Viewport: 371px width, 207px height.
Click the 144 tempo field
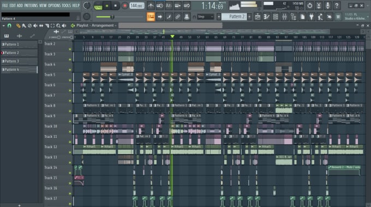(137, 5)
